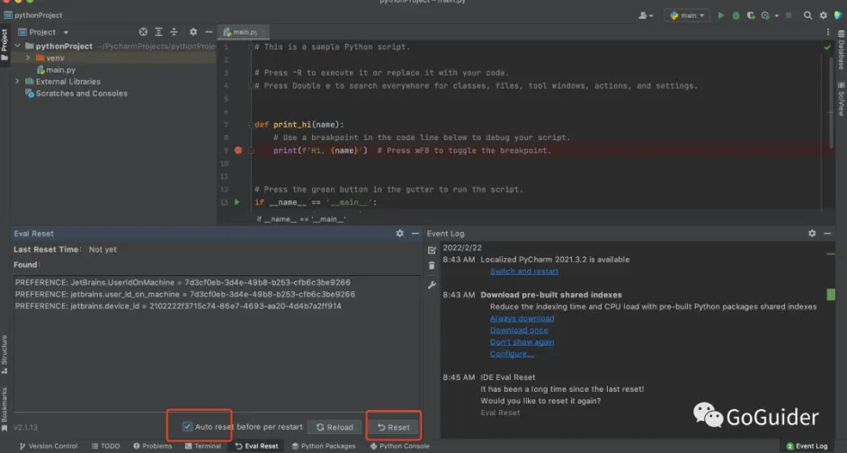Expand the venv folder
This screenshot has height=453, width=847.
28,58
